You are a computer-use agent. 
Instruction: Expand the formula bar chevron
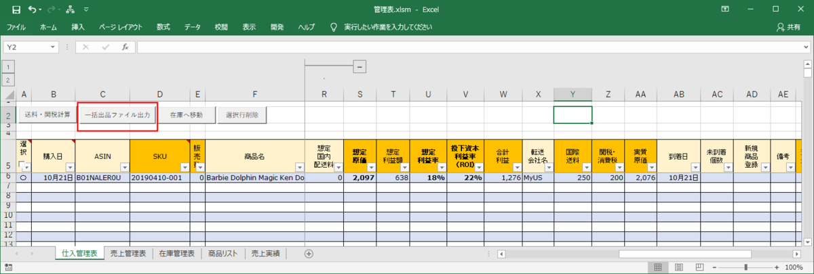(806, 47)
